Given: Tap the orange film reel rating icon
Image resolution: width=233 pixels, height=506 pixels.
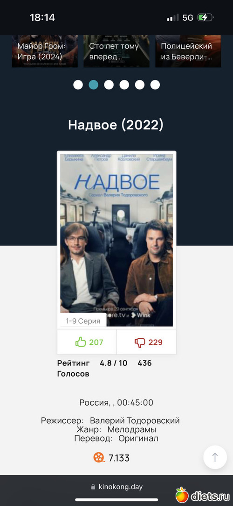Looking at the screenshot, I should point(99,457).
